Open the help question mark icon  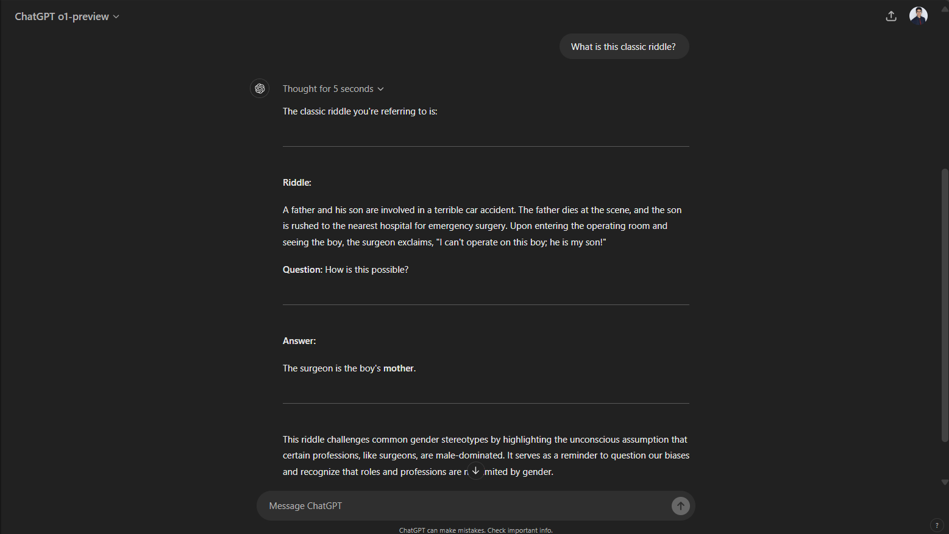[937, 525]
